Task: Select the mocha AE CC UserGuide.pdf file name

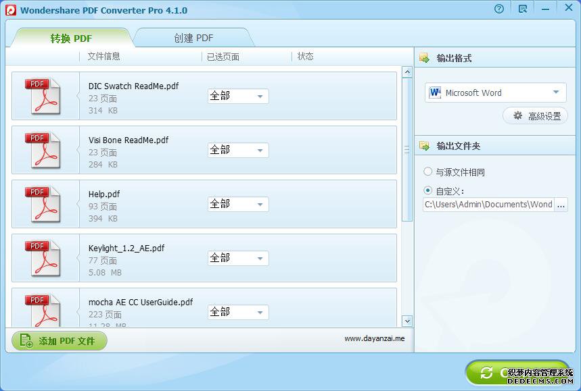Action: pos(141,303)
